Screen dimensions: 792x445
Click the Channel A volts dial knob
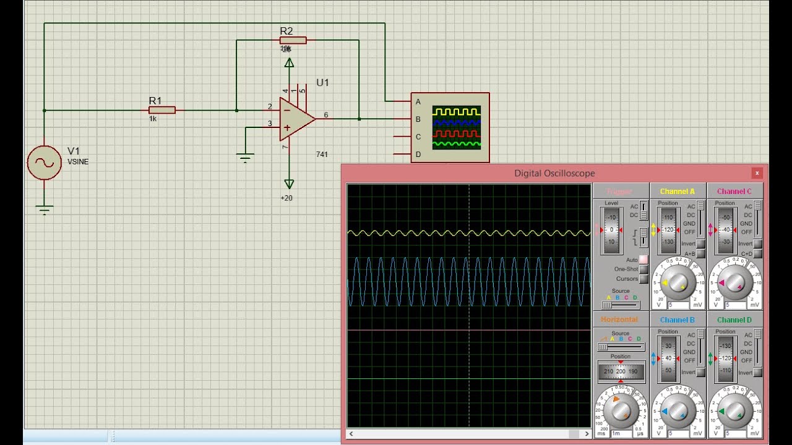pyautogui.click(x=678, y=283)
